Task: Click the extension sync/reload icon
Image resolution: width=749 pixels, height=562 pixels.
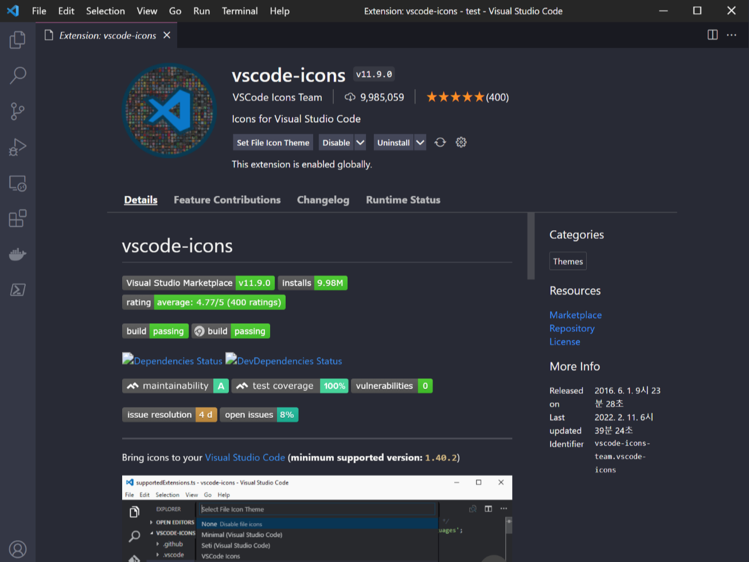Action: tap(440, 142)
